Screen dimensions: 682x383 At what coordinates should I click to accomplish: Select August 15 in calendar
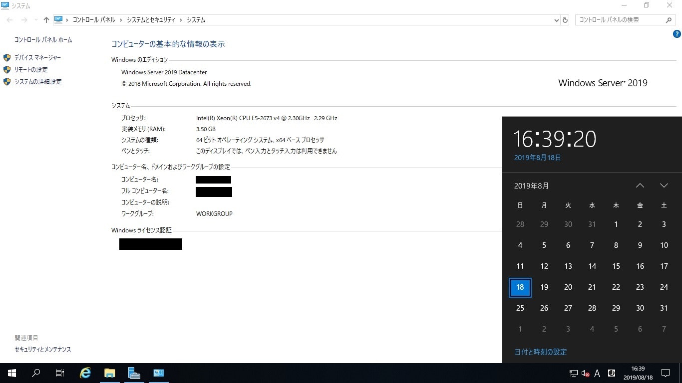point(616,266)
